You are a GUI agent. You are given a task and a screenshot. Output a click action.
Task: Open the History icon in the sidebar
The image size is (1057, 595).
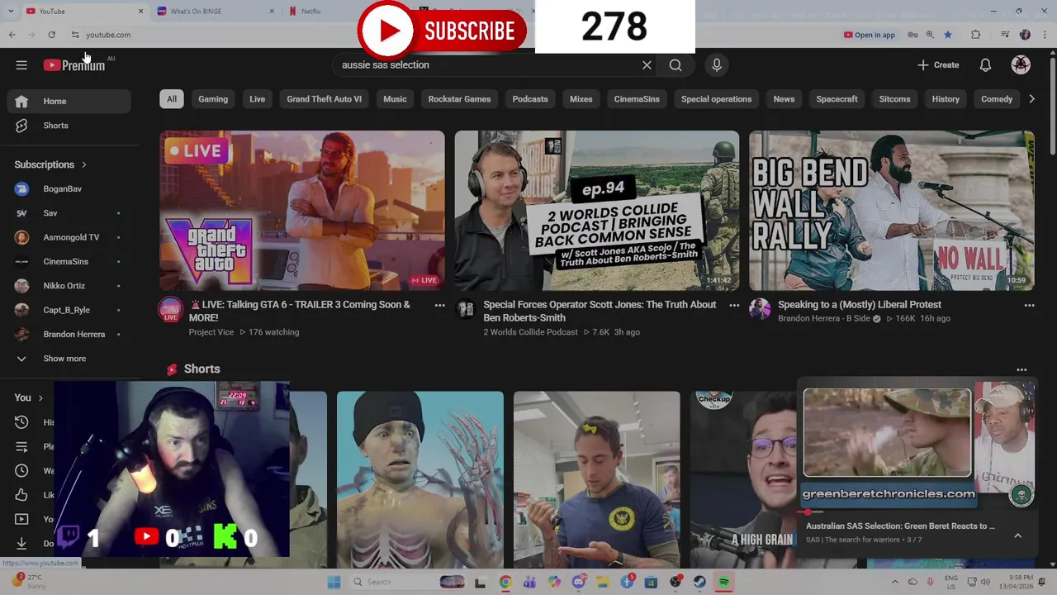[21, 422]
